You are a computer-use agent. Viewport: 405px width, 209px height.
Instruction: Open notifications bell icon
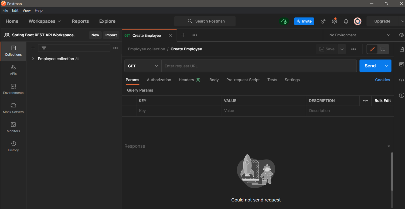click(346, 21)
